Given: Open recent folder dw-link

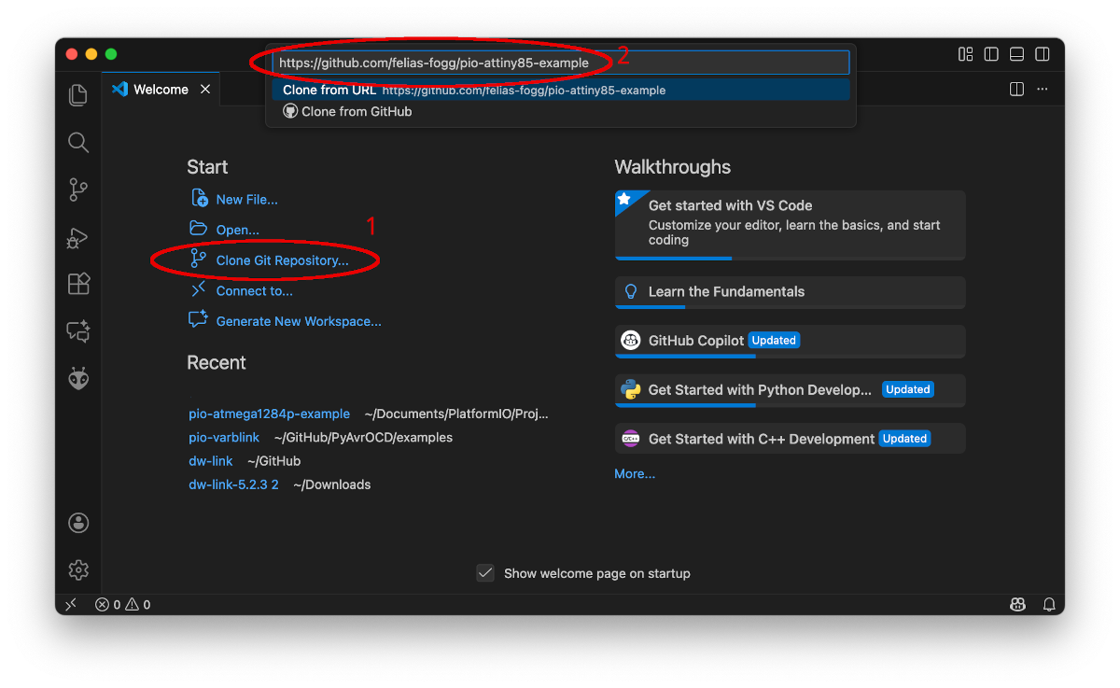Looking at the screenshot, I should [211, 460].
